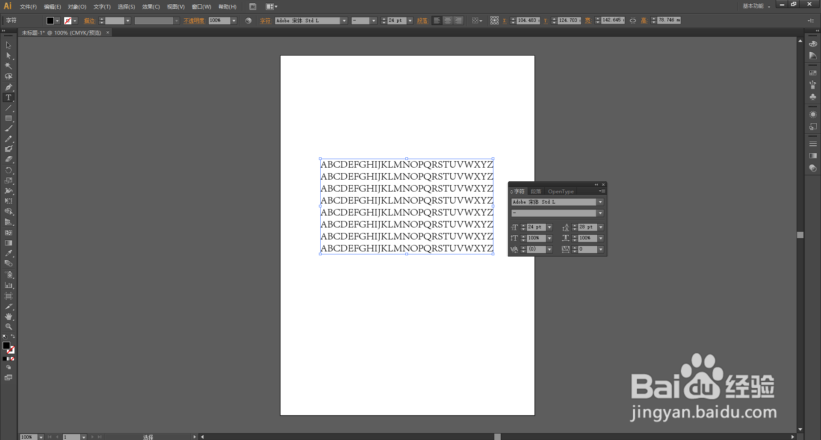The width and height of the screenshot is (821, 440).
Task: Open the 文件(F) menu
Action: pyautogui.click(x=28, y=6)
